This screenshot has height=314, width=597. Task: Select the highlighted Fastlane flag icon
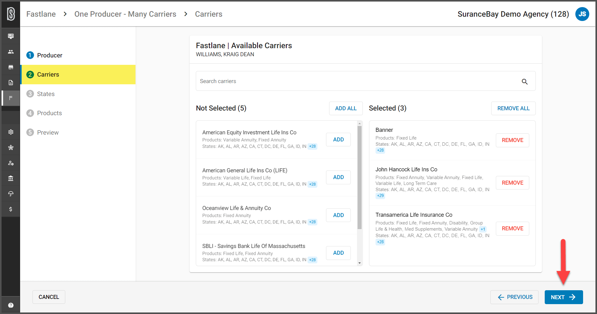click(x=11, y=98)
